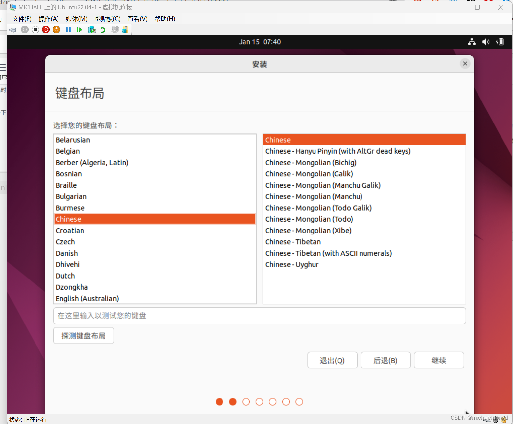
Task: Select Bulgarian in the layout list
Action: point(155,196)
